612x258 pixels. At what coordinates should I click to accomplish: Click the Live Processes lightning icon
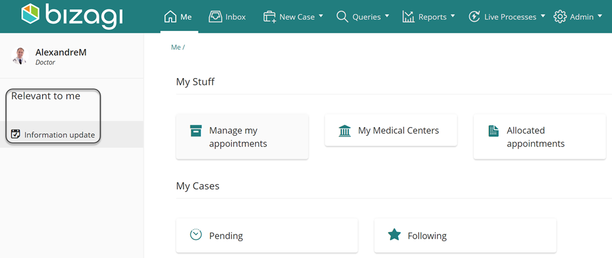(474, 17)
